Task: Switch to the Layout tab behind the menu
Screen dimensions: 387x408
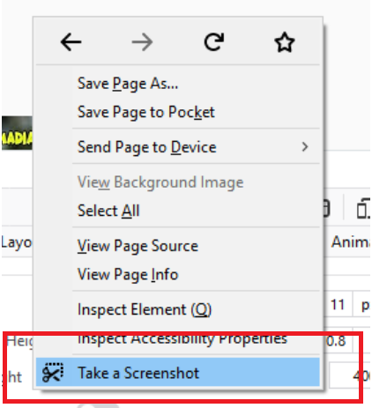Action: tap(16, 243)
